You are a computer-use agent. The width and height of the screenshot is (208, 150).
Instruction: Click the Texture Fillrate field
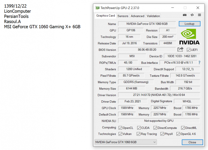click(x=185, y=75)
